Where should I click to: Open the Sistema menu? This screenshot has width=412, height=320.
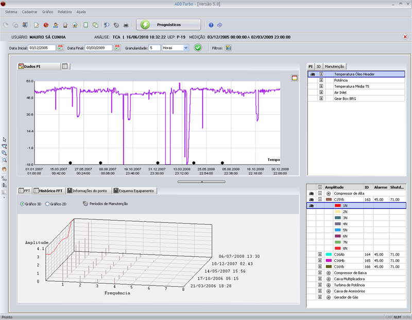(x=11, y=12)
